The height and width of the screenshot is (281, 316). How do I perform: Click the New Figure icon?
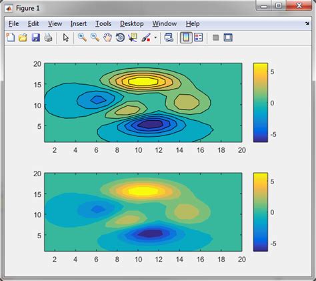tap(11, 37)
